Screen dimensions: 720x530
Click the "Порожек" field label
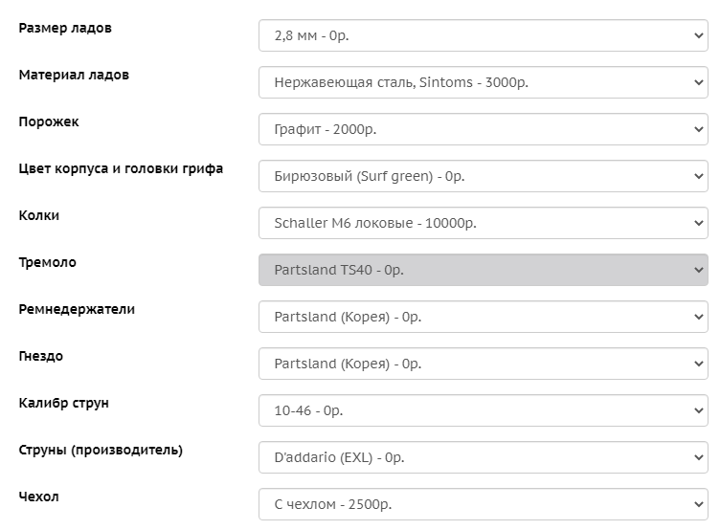(49, 121)
